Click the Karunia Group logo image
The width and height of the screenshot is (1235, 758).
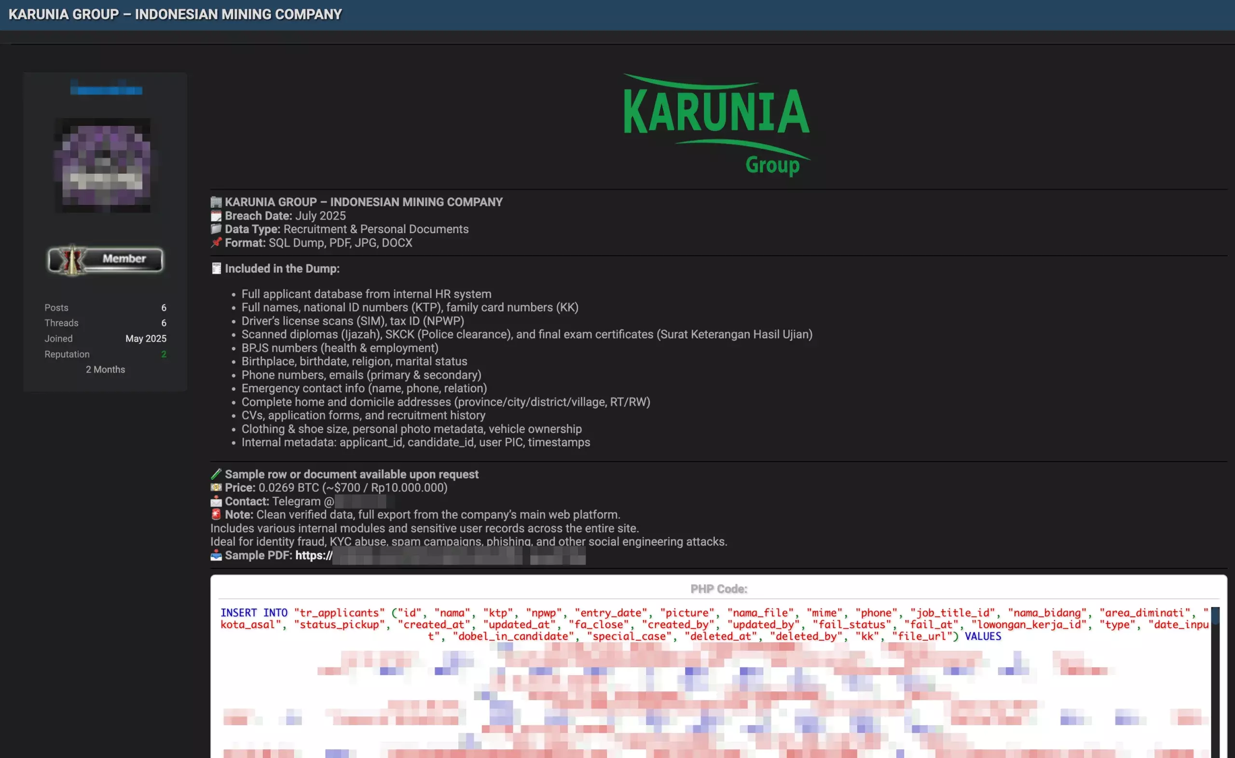point(717,125)
